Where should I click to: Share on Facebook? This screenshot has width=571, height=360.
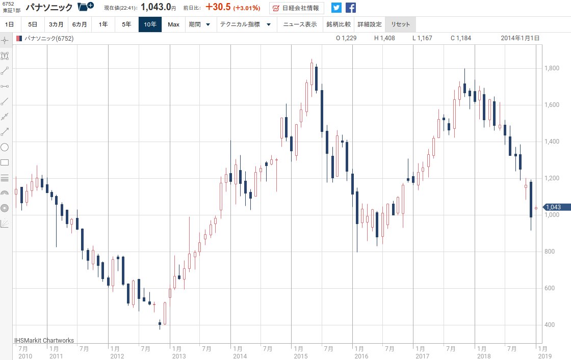pyautogui.click(x=351, y=8)
